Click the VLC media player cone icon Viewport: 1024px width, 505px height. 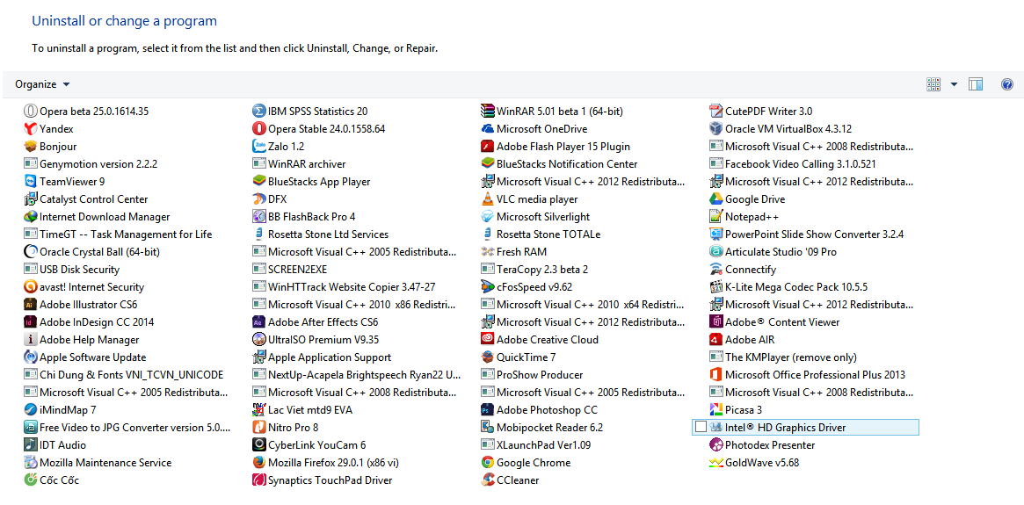point(487,199)
